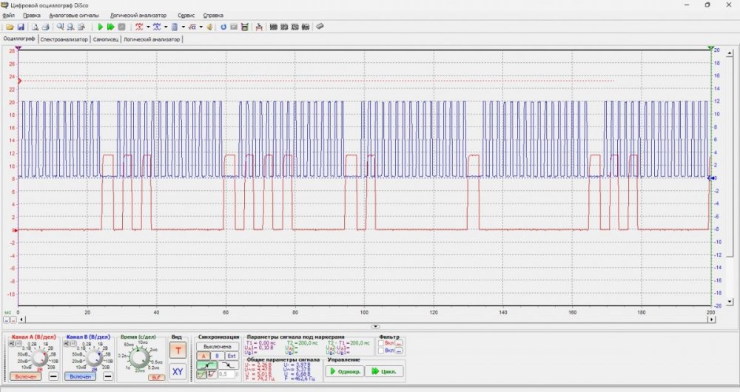Switch to the 'Спектроанализатор' tab
The width and height of the screenshot is (740, 392).
click(64, 39)
